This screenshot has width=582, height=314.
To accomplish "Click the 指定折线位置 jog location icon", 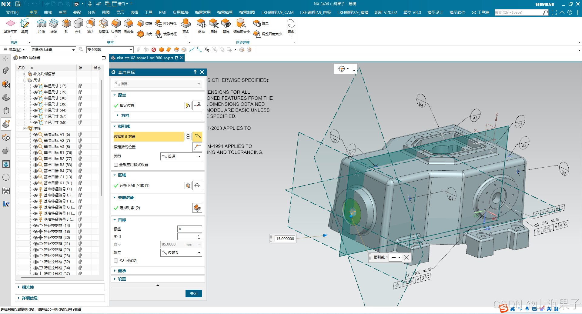I will tap(197, 147).
